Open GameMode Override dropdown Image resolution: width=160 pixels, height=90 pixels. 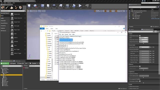[x=144, y=47]
